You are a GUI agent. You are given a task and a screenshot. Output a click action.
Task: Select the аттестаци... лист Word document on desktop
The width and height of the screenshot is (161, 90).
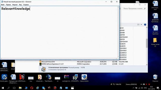[155, 5]
